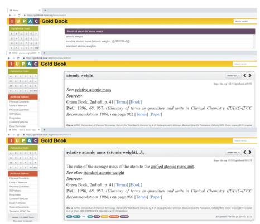Open the 'standard atomic weight' See also link
This screenshot has width=260, height=224.
104,173
